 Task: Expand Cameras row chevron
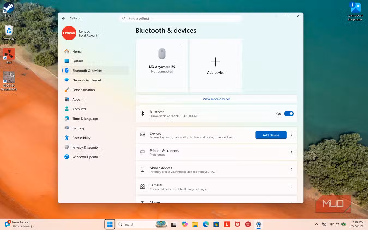291,186
